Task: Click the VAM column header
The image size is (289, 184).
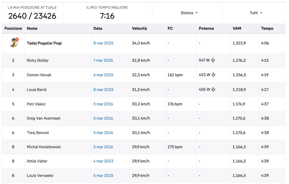Action: point(237,29)
